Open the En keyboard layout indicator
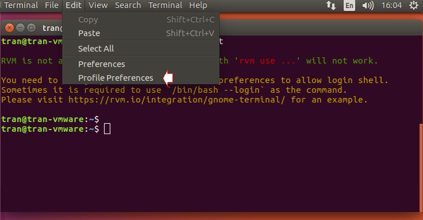 [x=349, y=5]
